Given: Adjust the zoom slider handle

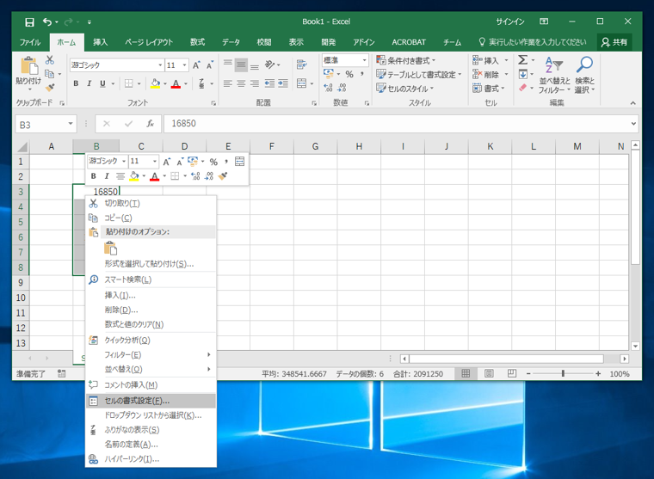Looking at the screenshot, I should point(563,373).
